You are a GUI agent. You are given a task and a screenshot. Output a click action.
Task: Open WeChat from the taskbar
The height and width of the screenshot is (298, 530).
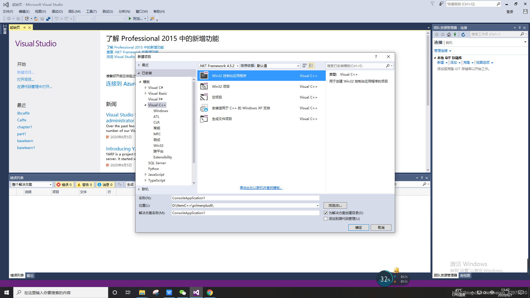click(182, 292)
